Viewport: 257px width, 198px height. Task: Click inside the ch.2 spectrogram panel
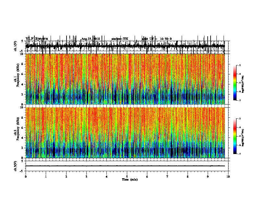click(125, 133)
